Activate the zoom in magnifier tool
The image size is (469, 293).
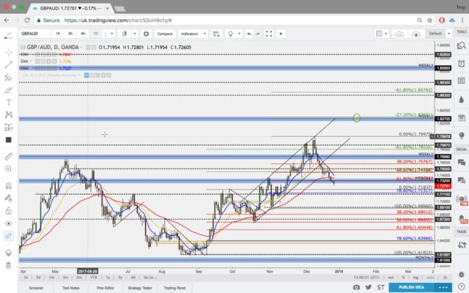(8, 170)
